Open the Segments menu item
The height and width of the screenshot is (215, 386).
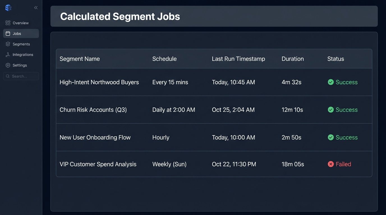[21, 44]
